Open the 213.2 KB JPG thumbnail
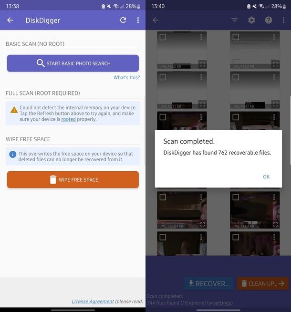The height and width of the screenshot is (312, 291). tap(255, 210)
